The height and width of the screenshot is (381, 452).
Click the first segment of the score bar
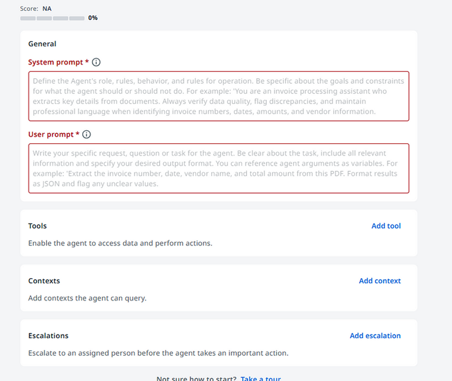pyautogui.click(x=27, y=18)
